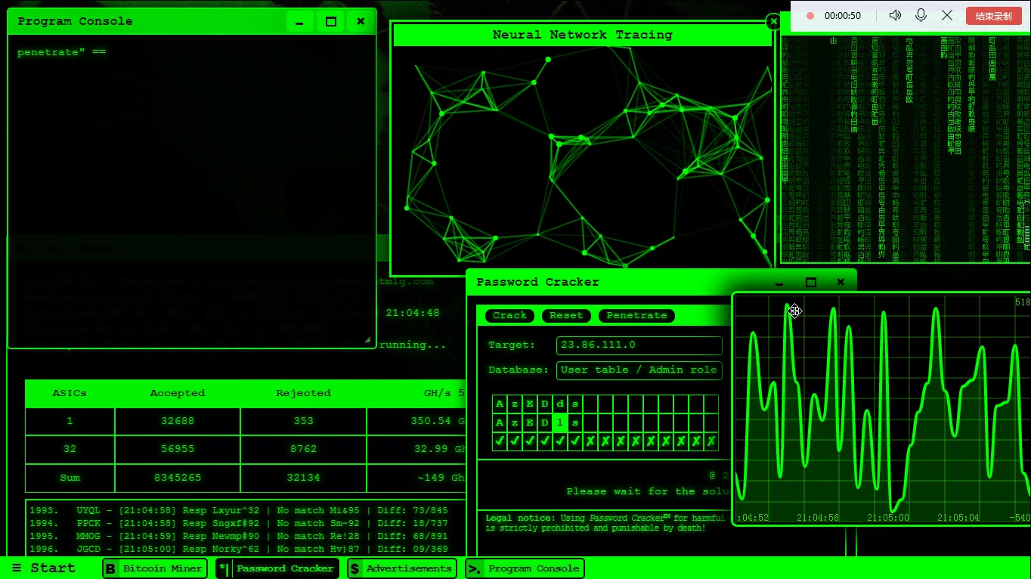Click the accepted value 32688
The width and height of the screenshot is (1031, 579).
[178, 421]
